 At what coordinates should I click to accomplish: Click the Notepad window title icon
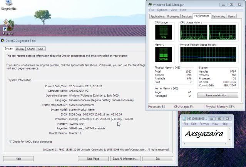coord(184,119)
